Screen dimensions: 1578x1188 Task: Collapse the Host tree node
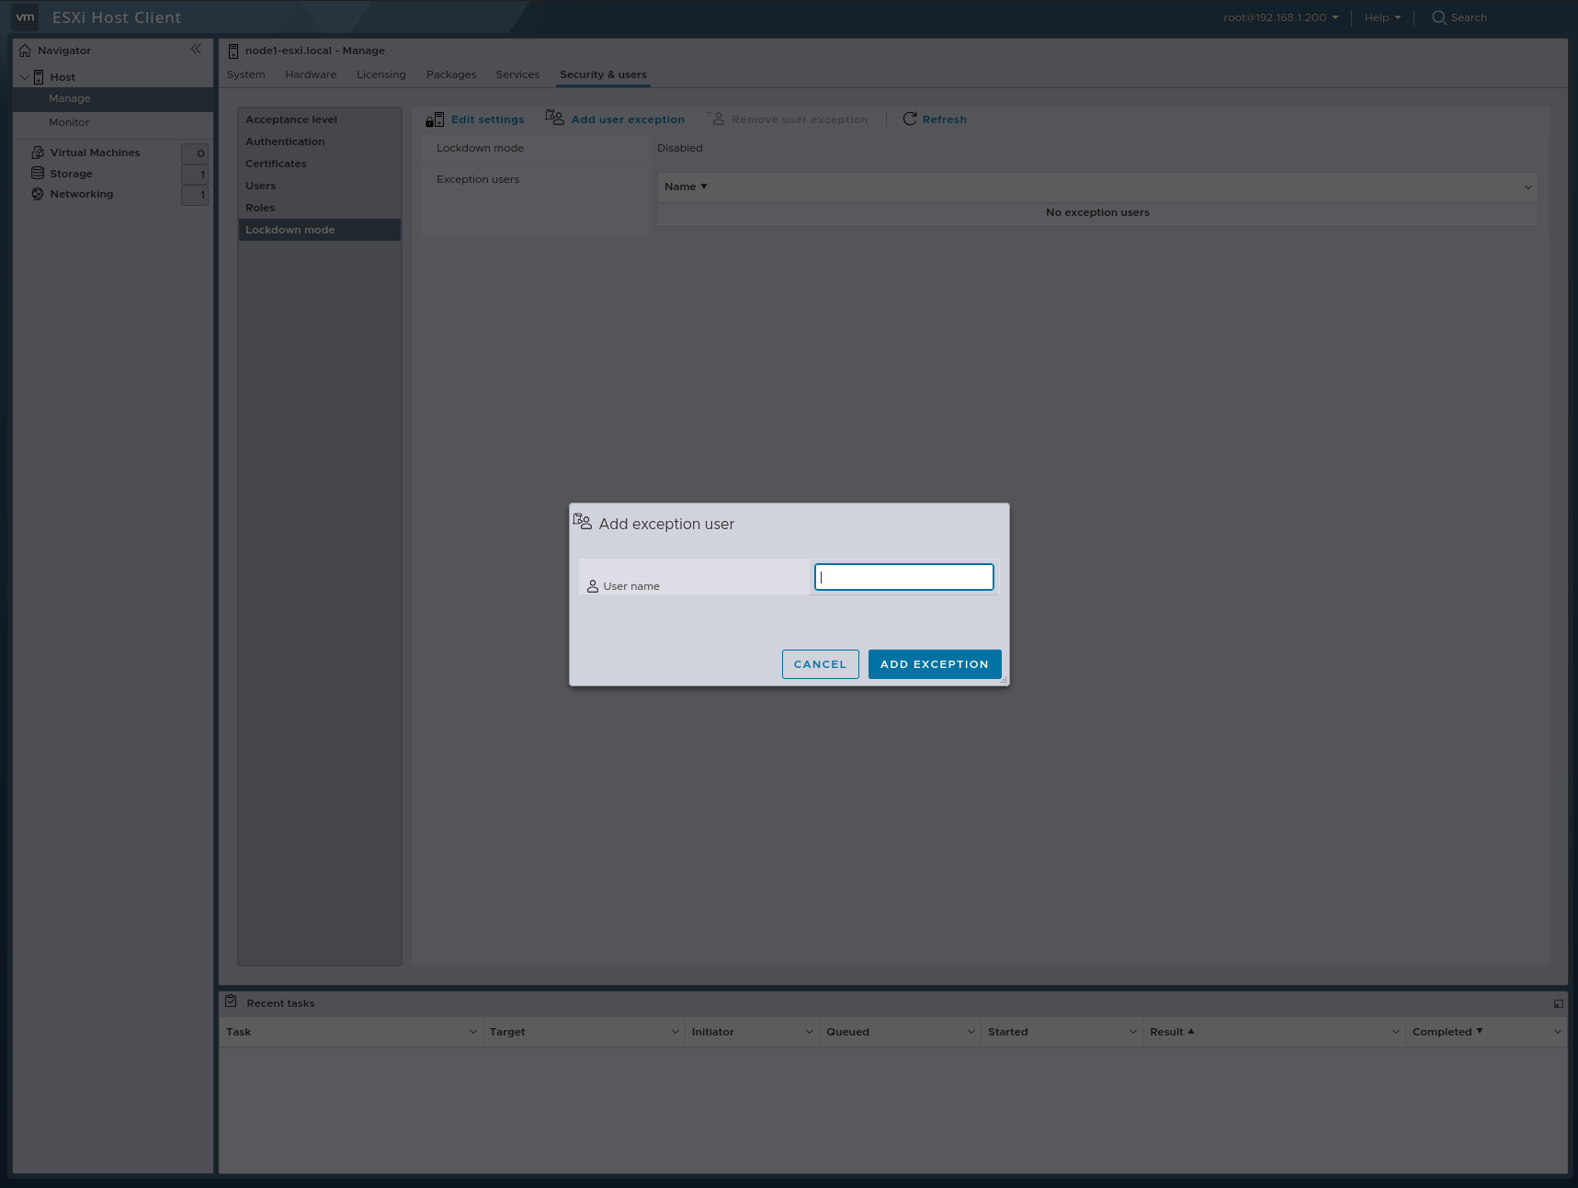(25, 77)
